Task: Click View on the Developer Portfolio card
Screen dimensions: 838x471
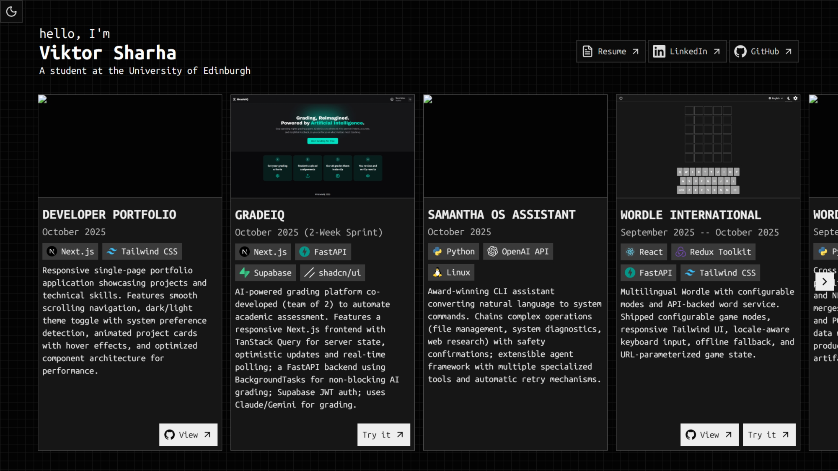Action: (188, 435)
